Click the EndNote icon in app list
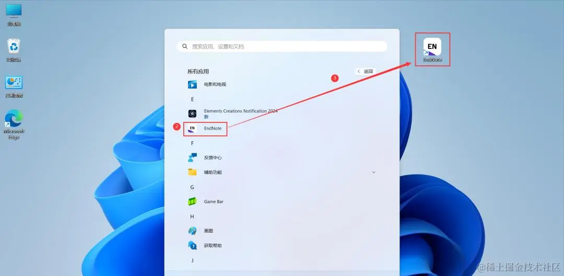The width and height of the screenshot is (564, 276). point(192,129)
